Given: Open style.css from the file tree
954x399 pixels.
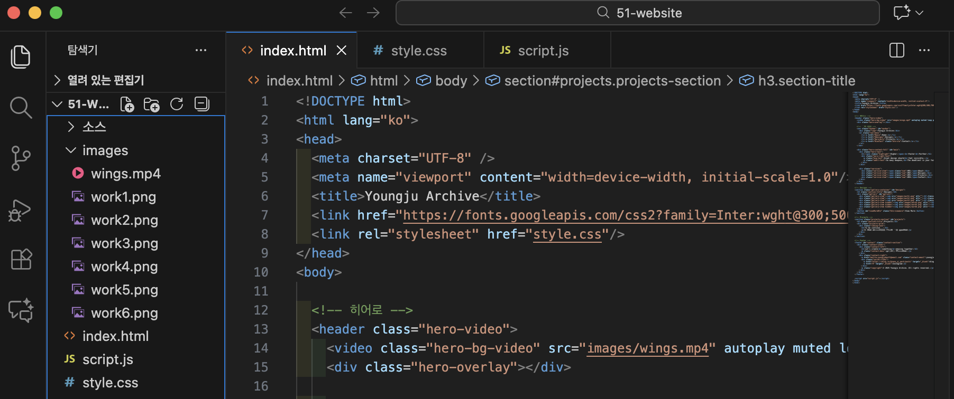Looking at the screenshot, I should pyautogui.click(x=136, y=383).
